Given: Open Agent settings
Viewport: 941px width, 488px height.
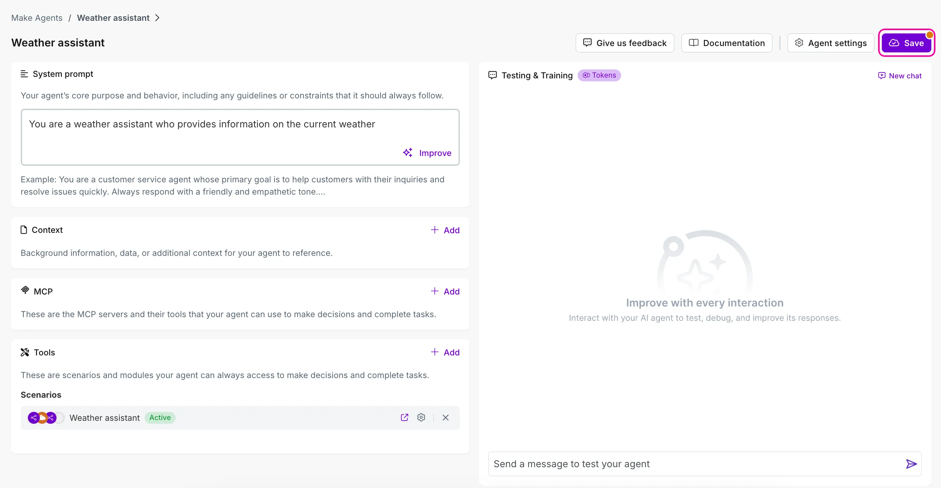Looking at the screenshot, I should pos(831,43).
